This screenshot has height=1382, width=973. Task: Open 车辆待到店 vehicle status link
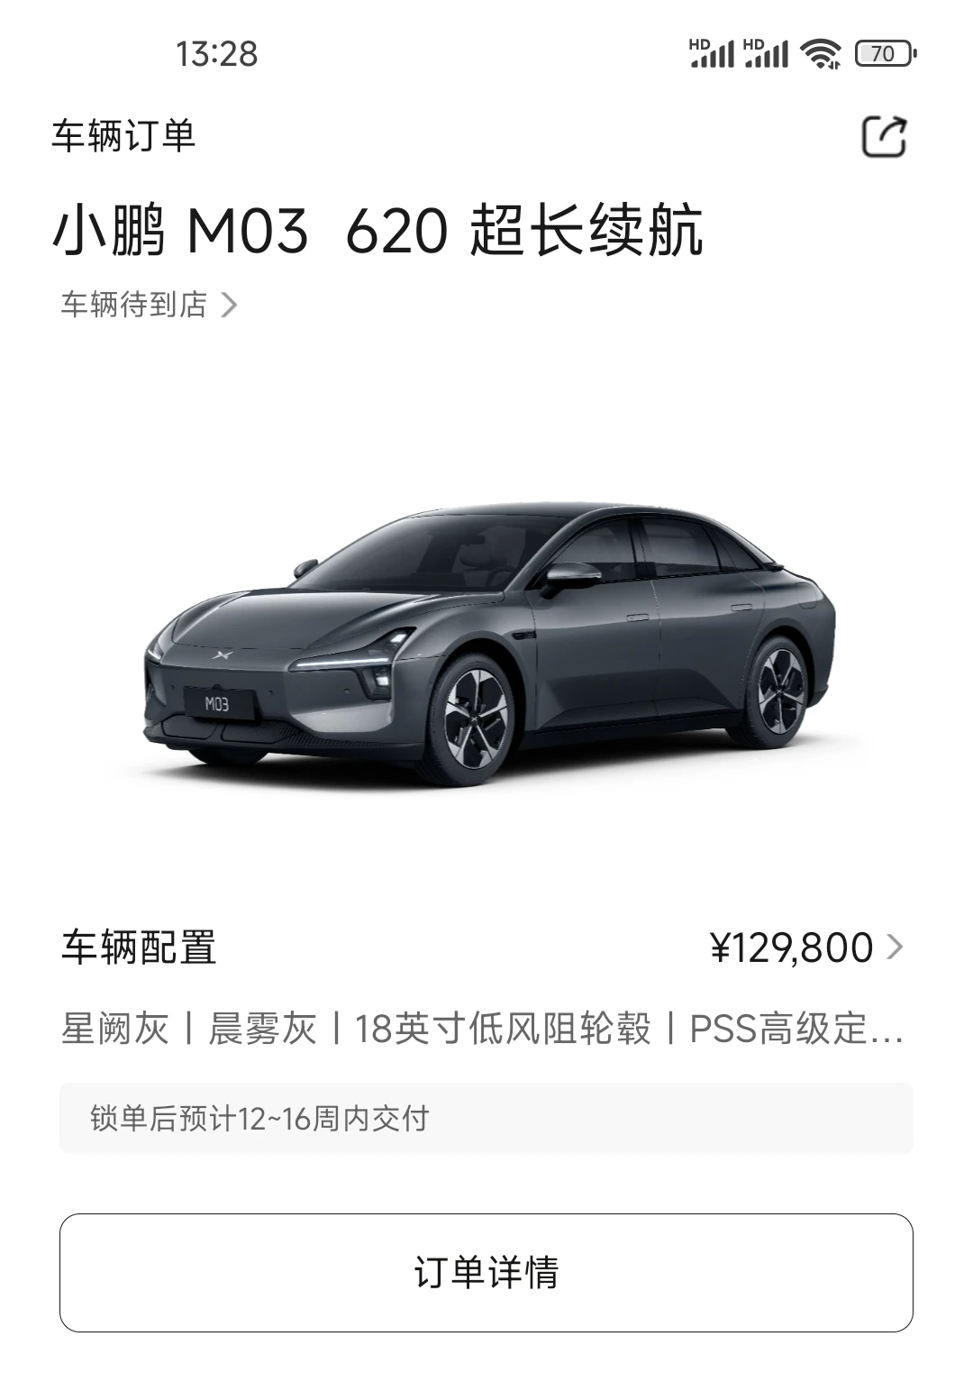pyautogui.click(x=149, y=305)
